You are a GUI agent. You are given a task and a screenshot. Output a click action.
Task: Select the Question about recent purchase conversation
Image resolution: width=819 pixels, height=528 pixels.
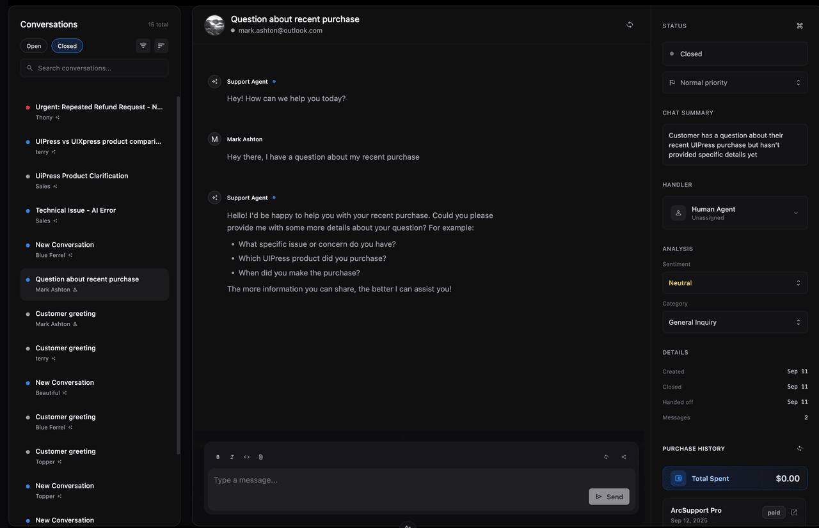(95, 284)
